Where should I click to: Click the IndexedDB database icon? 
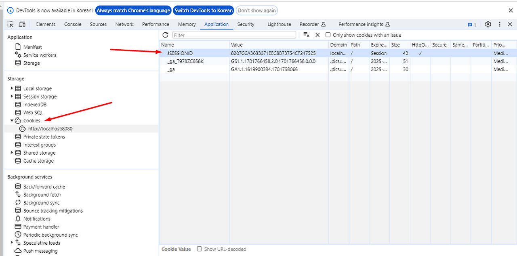pyautogui.click(x=18, y=105)
